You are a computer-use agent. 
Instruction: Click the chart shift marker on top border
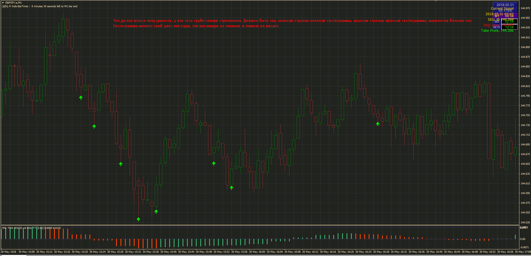point(436,1)
